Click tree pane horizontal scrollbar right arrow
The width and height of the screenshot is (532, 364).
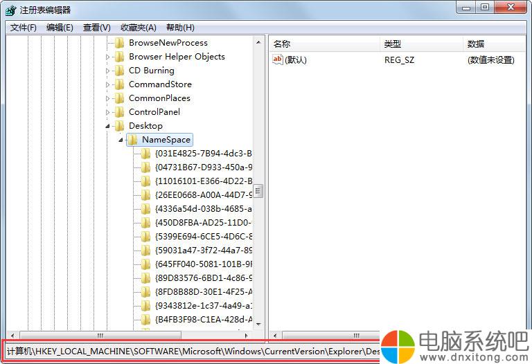point(247,336)
